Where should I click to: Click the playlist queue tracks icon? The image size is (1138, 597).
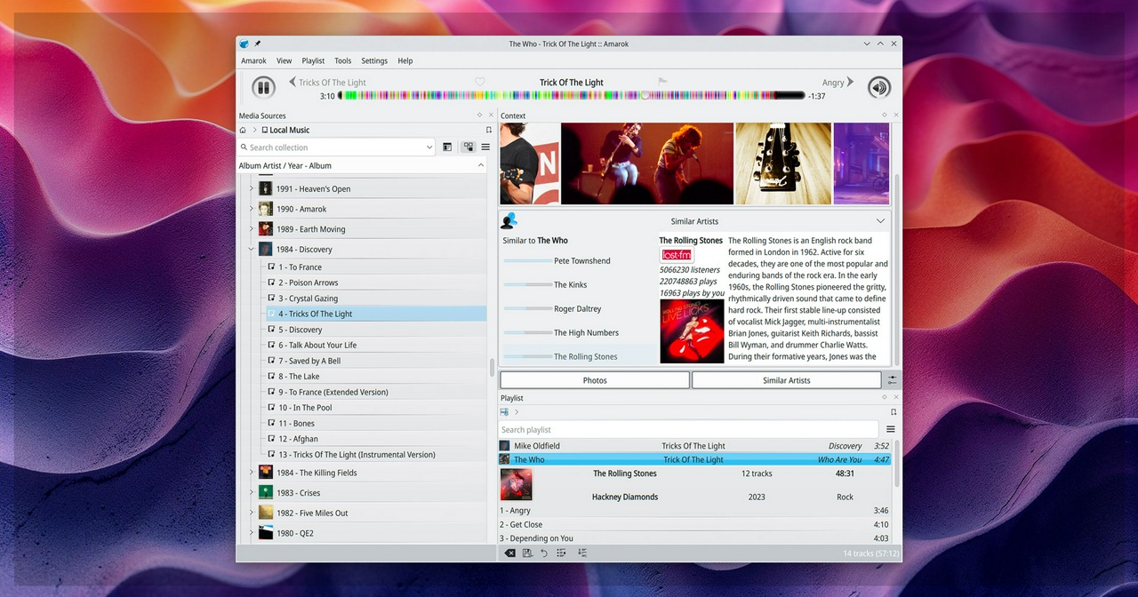[x=561, y=553]
